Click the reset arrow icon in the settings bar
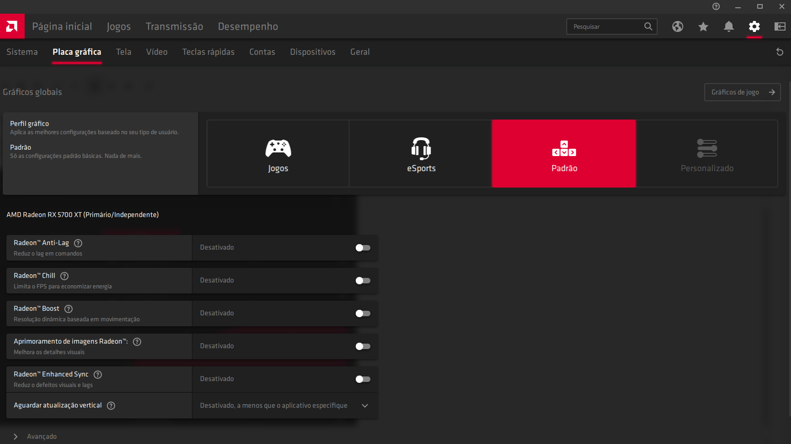The width and height of the screenshot is (791, 444). [x=780, y=52]
